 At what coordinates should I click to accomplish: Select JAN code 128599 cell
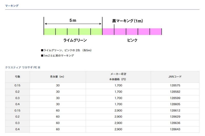175,98
